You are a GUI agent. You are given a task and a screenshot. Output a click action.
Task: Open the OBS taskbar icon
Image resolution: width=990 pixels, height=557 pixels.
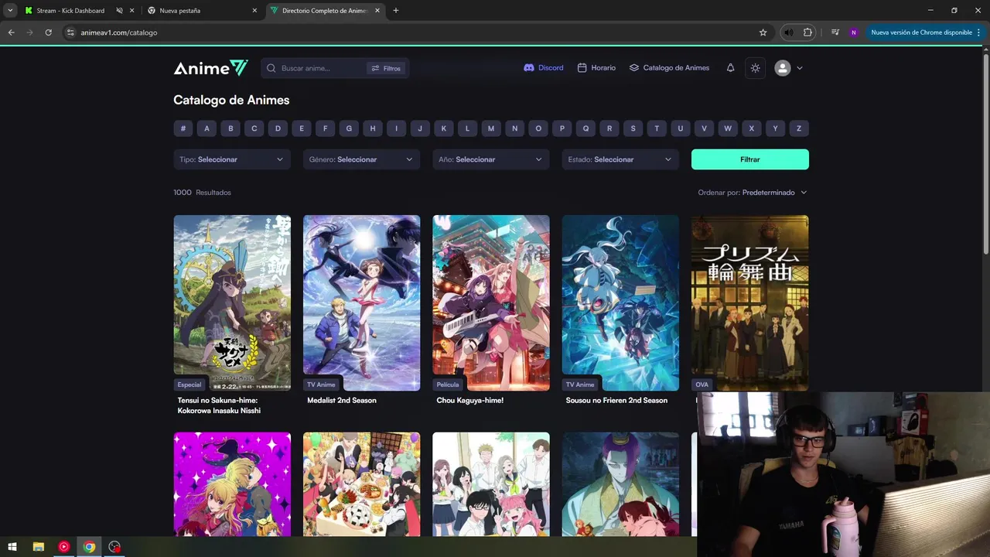click(114, 547)
